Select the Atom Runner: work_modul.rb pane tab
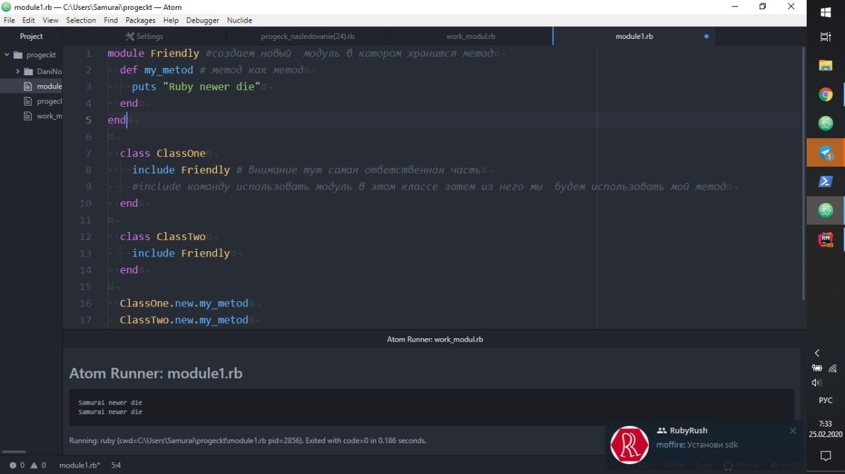The height and width of the screenshot is (474, 845). (x=434, y=340)
